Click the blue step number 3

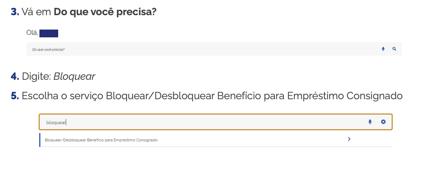pos(15,12)
